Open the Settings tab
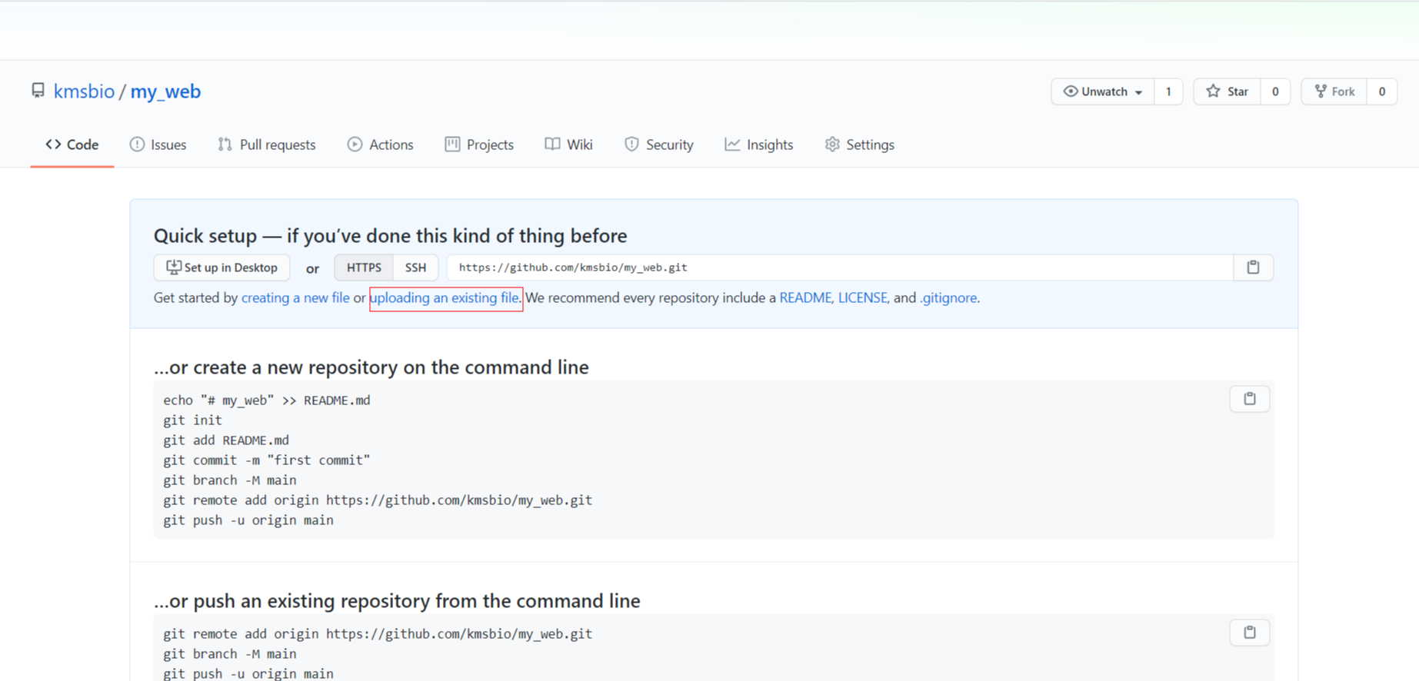 859,145
